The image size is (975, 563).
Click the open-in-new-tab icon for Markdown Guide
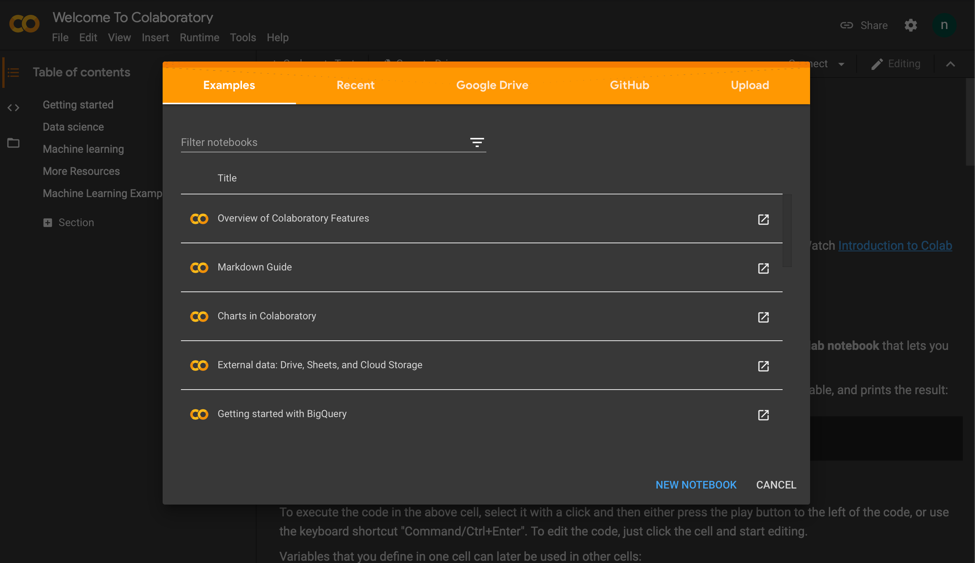point(763,268)
